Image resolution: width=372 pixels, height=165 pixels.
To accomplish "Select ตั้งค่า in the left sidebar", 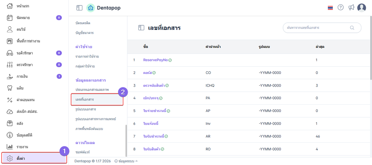I will pyautogui.click(x=34, y=158).
